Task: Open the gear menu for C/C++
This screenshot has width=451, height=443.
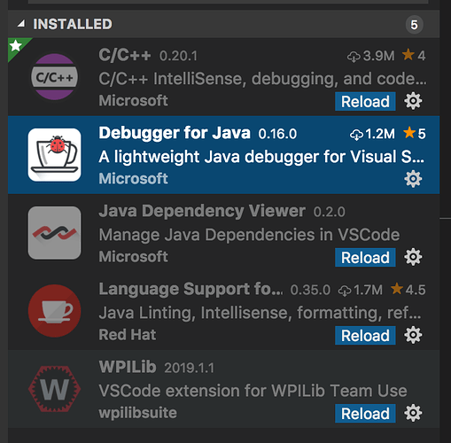Action: click(413, 101)
